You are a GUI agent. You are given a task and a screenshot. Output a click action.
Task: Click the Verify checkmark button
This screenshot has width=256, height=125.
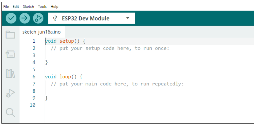[11, 18]
